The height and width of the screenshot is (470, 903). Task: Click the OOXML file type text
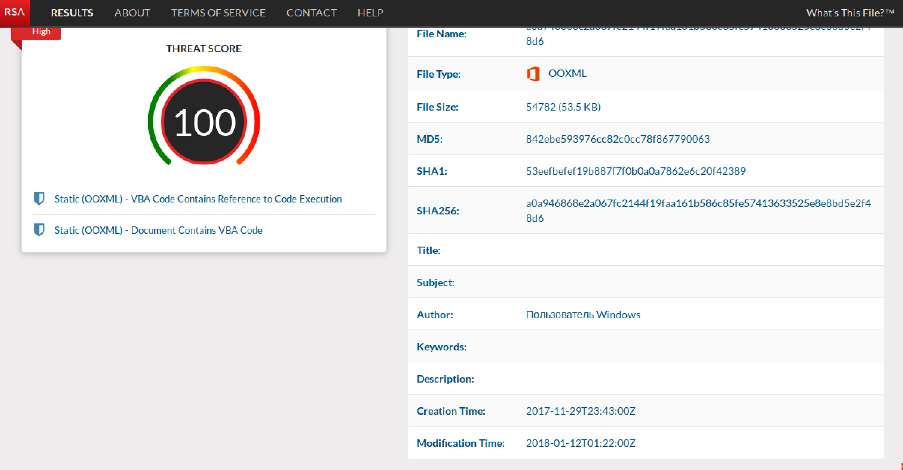coord(567,73)
